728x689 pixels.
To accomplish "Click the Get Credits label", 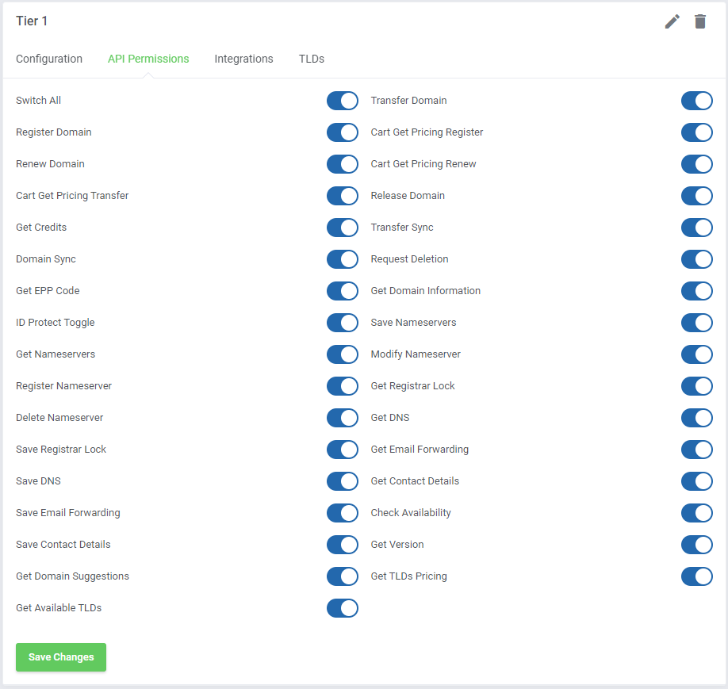I will [41, 227].
